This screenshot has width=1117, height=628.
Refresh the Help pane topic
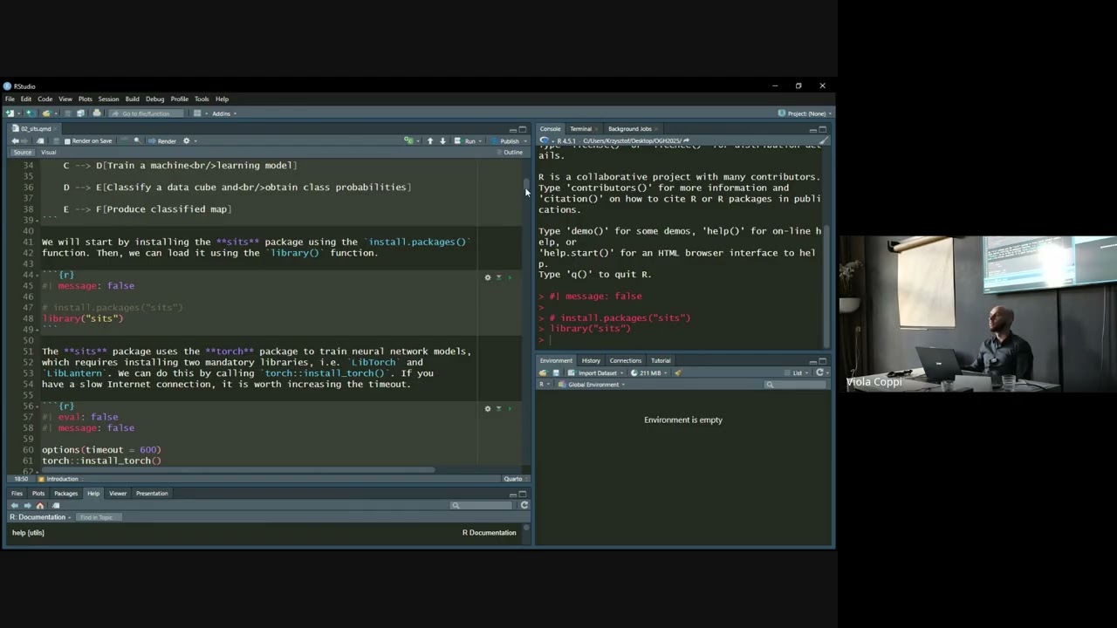[524, 505]
